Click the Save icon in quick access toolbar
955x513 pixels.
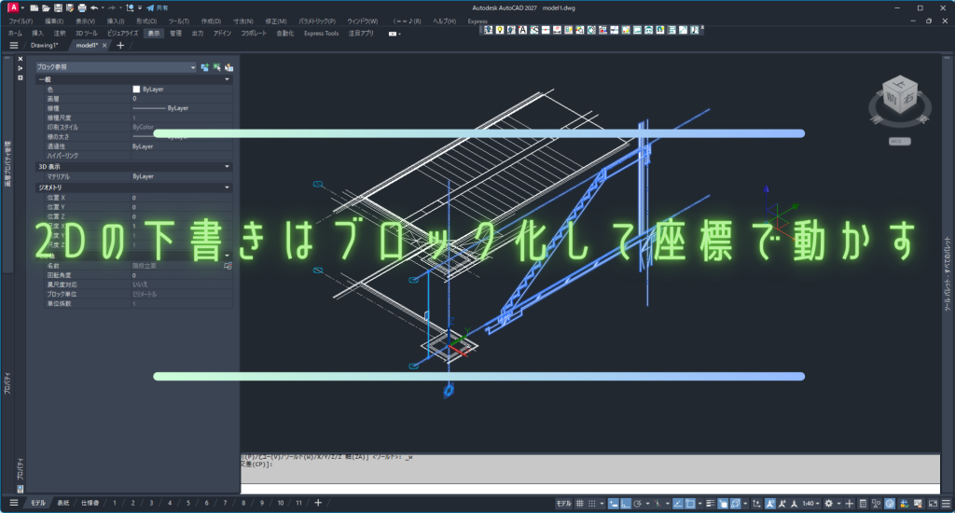click(58, 7)
